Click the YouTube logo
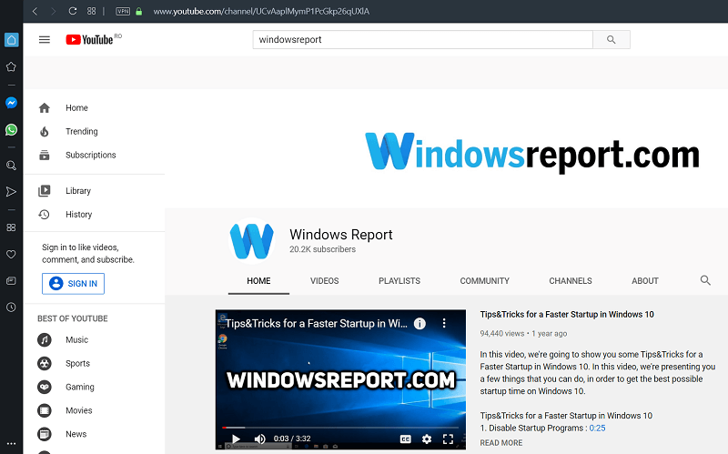The image size is (728, 454). [x=89, y=39]
